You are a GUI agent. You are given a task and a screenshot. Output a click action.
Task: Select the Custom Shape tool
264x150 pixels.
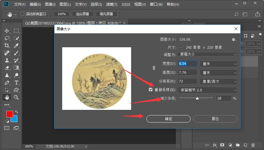pyautogui.click(x=16, y=90)
